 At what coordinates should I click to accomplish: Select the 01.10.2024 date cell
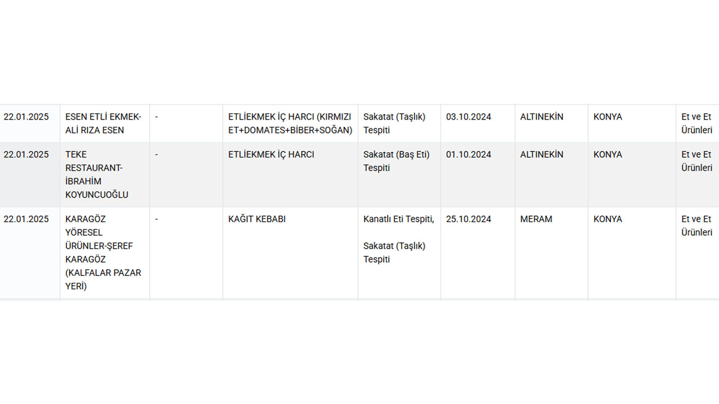pos(468,155)
